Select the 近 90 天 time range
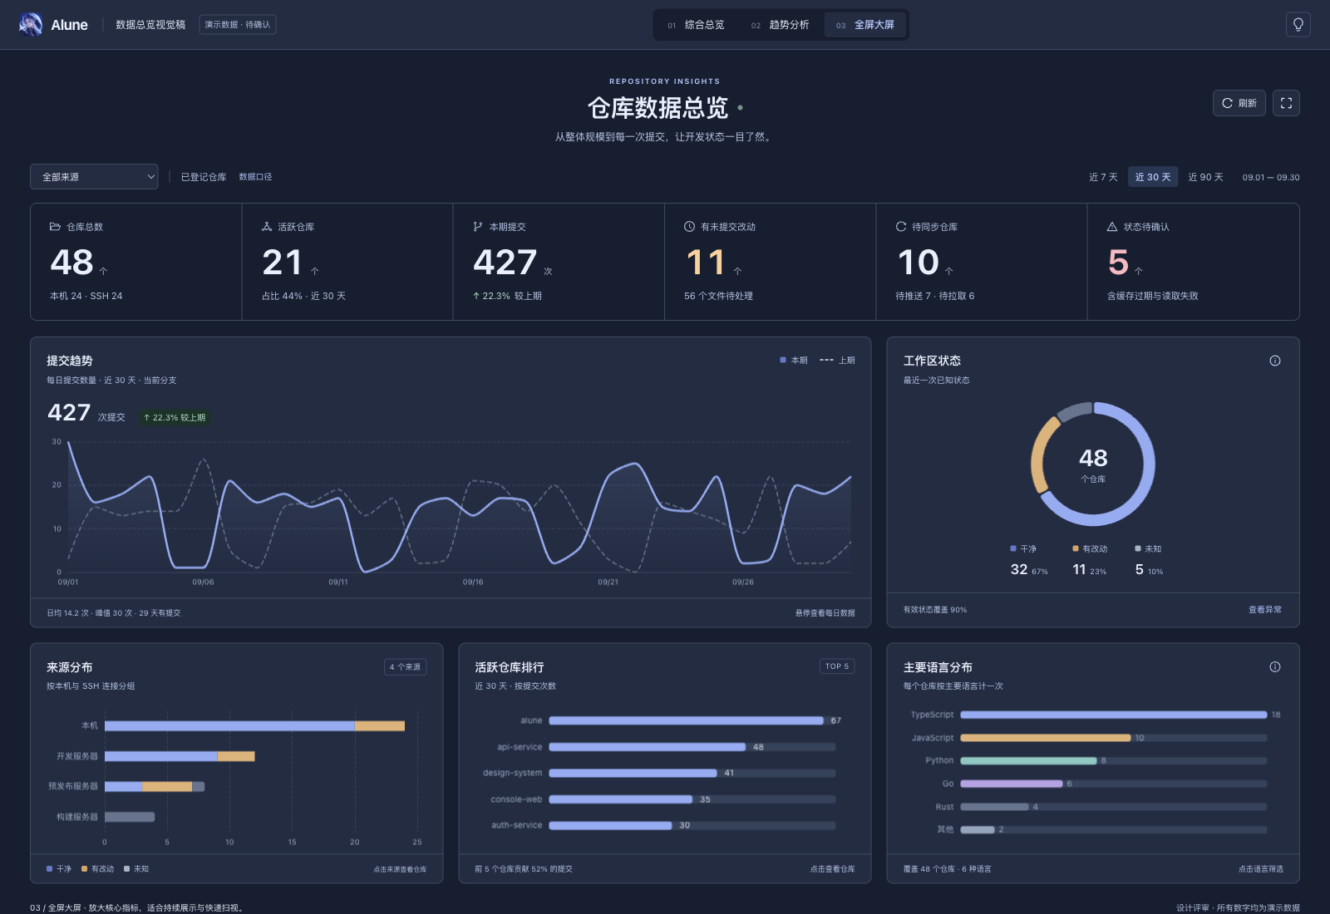 1205,177
